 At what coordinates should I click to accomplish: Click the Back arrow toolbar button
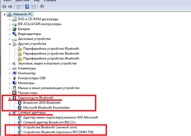(4, 7)
